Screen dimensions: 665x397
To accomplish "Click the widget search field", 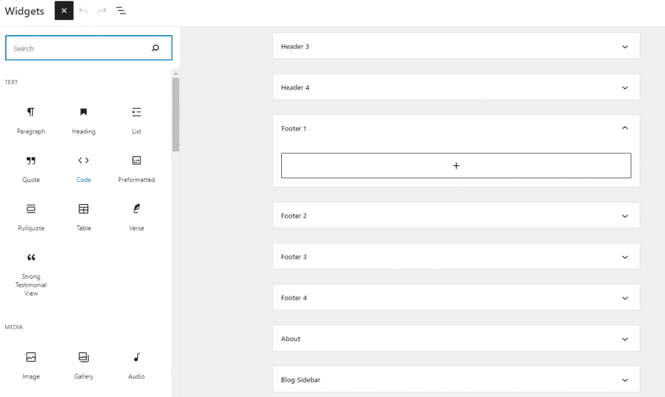I will [x=88, y=47].
